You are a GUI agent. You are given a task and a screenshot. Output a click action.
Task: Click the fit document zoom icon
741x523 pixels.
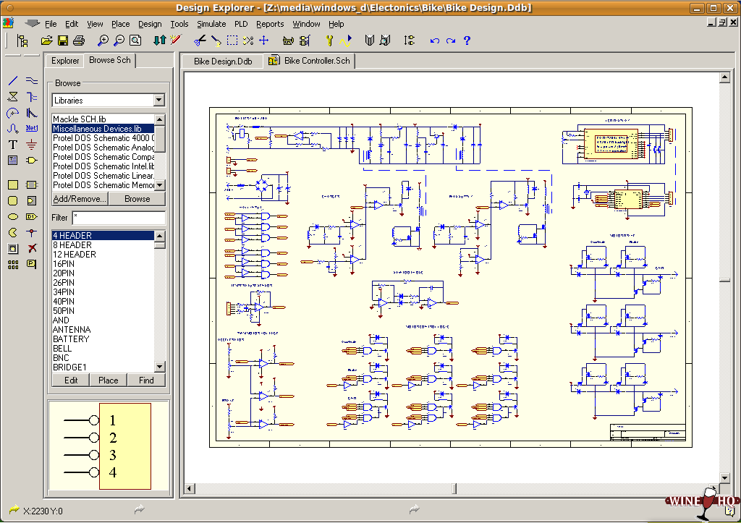click(135, 41)
